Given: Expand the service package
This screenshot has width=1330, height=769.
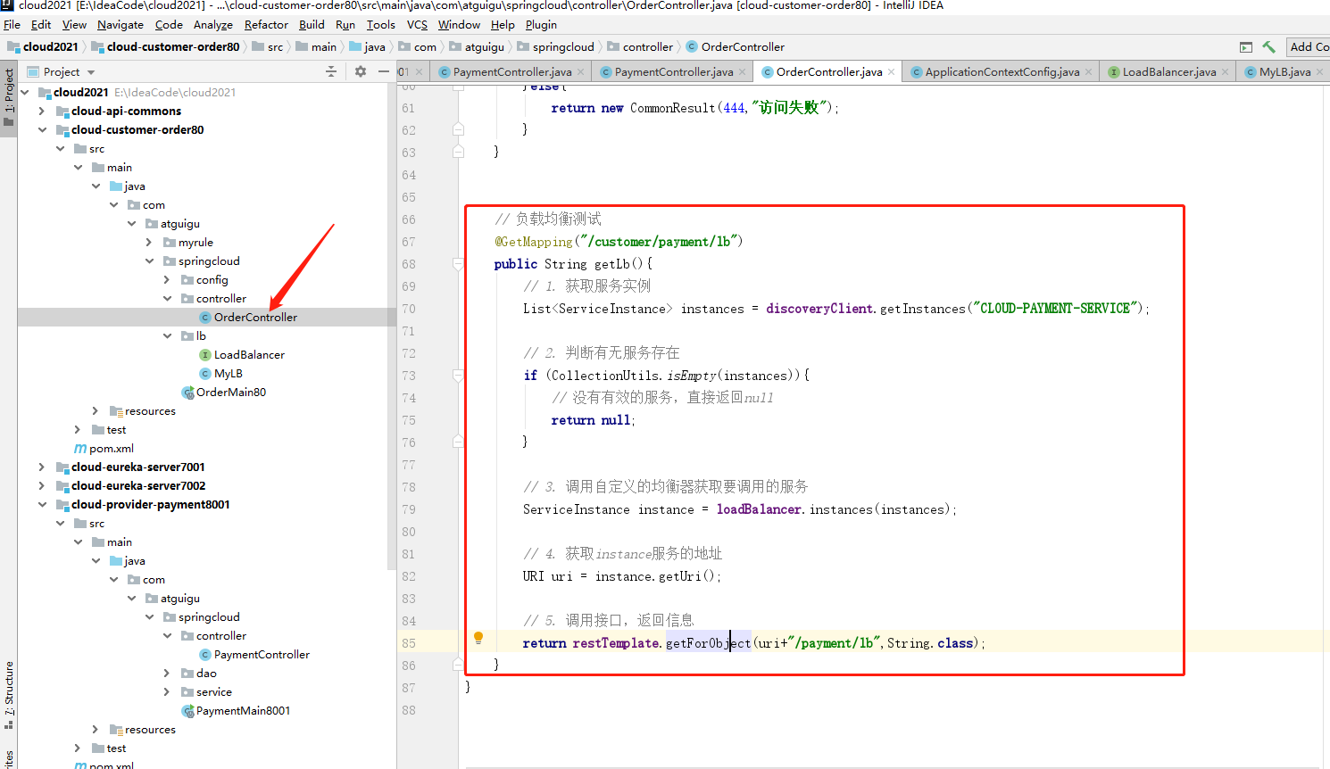Looking at the screenshot, I should (x=167, y=692).
